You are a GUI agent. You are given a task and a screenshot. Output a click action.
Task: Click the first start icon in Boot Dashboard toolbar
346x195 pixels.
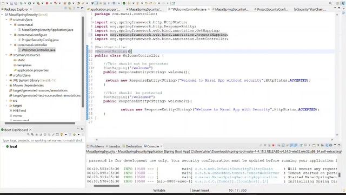28,134
